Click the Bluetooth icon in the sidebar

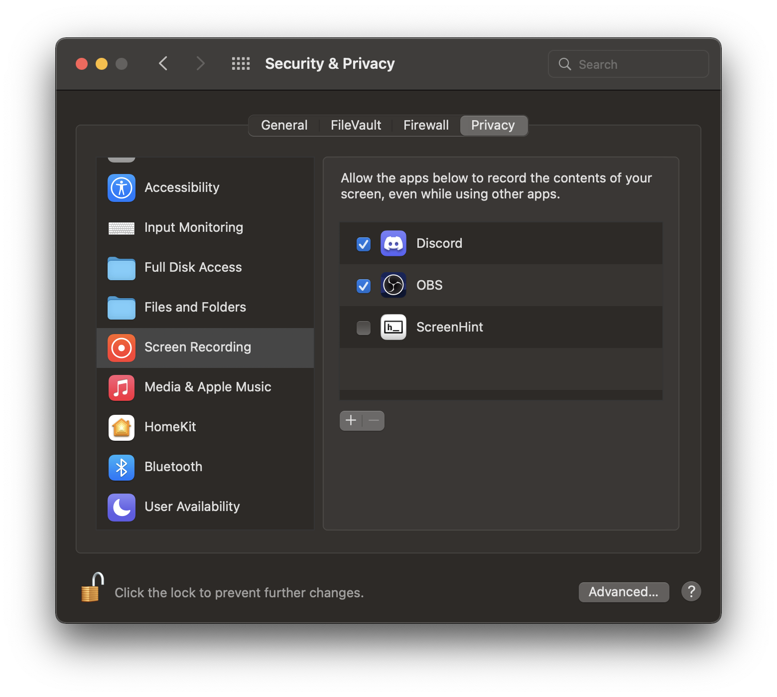[x=122, y=468]
